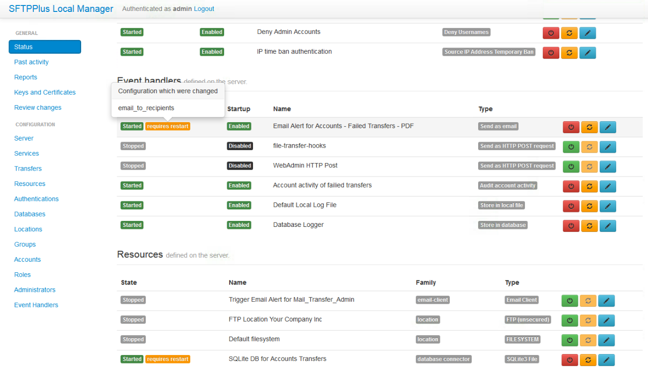Screen dimensions: 648x370
Task: Restart the Database Logger event handler
Action: (589, 226)
